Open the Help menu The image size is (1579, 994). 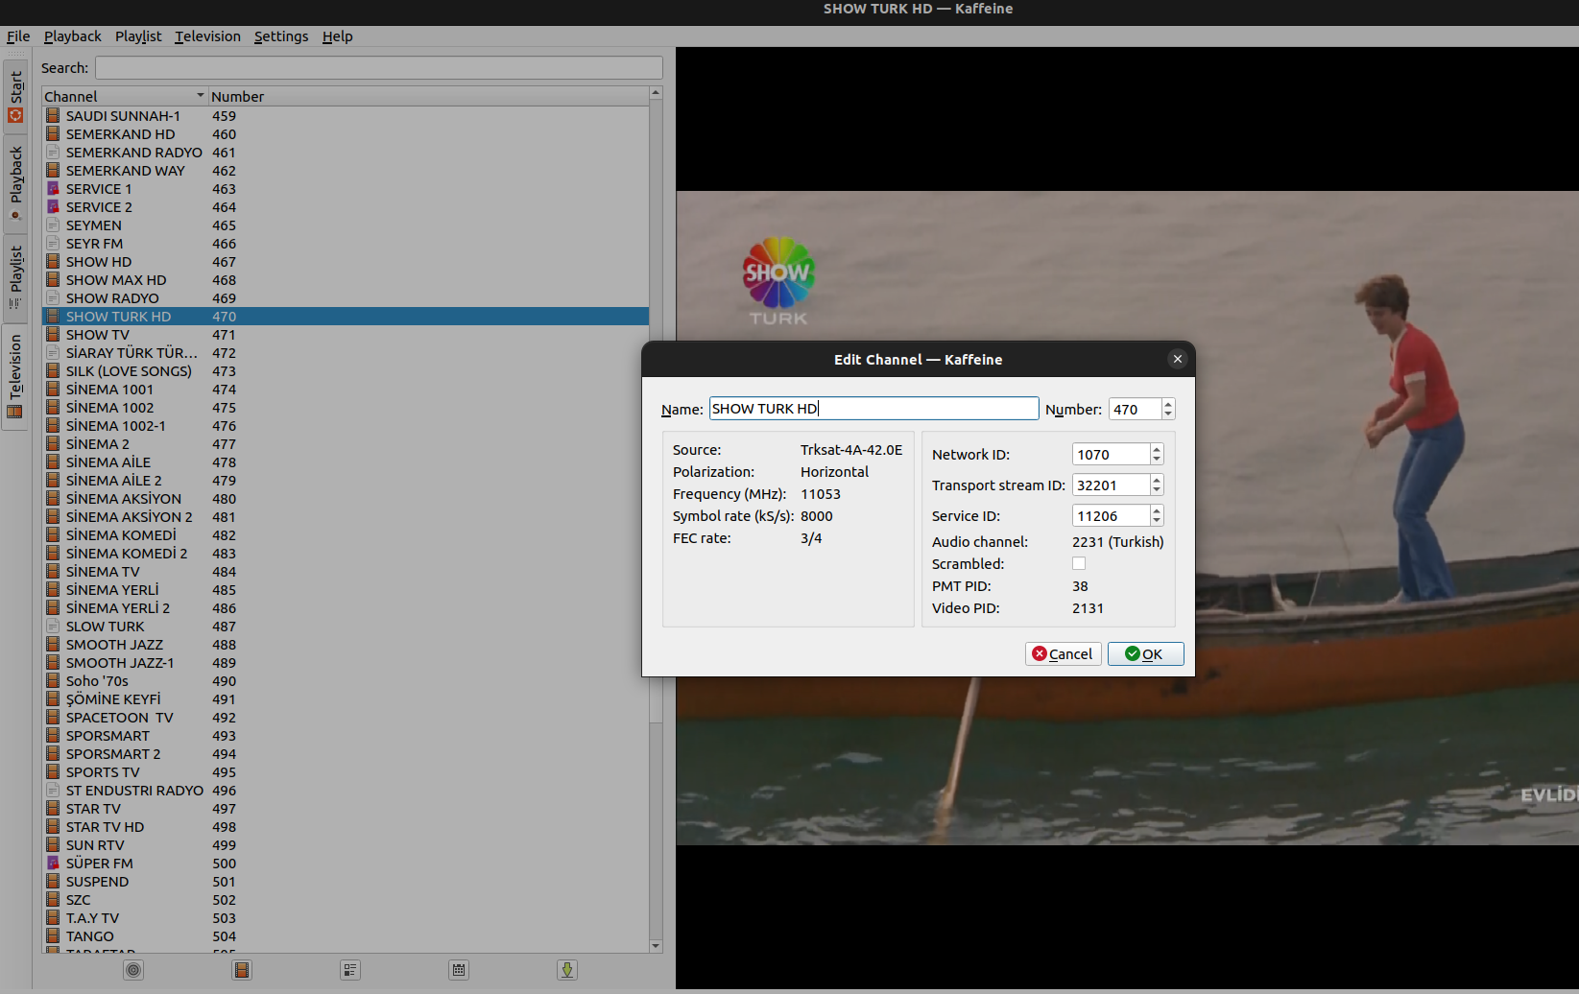tap(337, 36)
